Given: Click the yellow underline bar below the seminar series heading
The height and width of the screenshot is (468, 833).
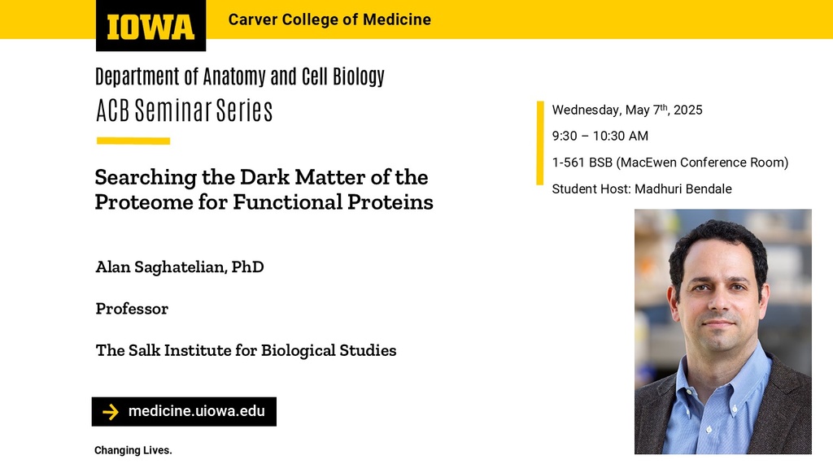Looking at the screenshot, I should (x=133, y=141).
